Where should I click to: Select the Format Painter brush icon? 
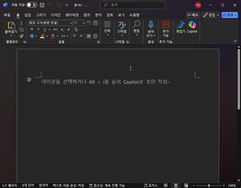click(x=21, y=36)
